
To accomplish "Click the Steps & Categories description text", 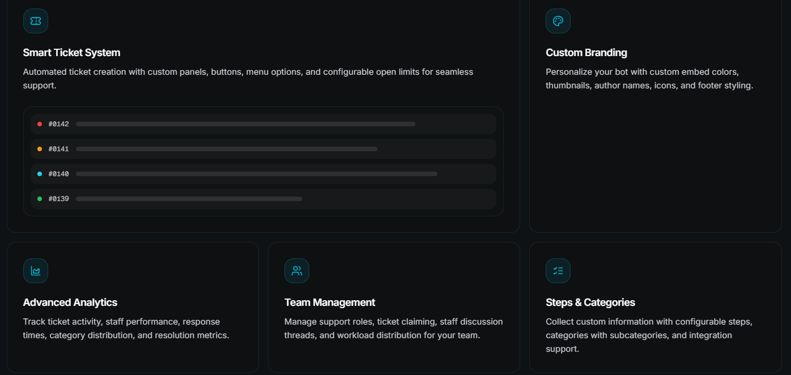I will [649, 335].
